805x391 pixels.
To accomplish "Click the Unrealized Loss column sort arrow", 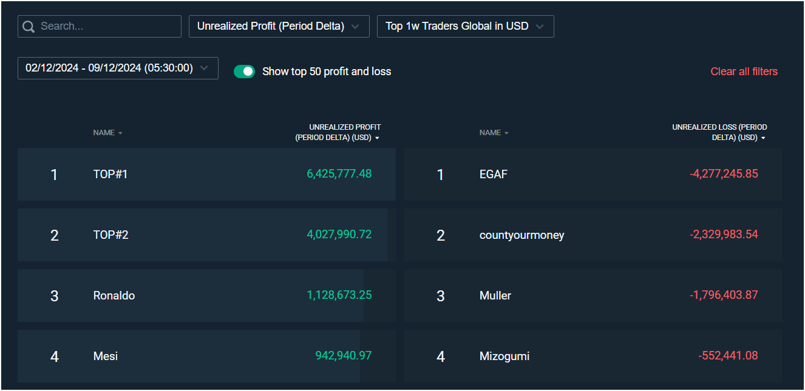I will [764, 138].
